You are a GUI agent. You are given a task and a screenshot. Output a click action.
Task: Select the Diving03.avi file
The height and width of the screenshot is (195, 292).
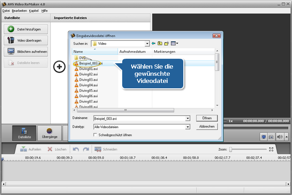tap(88, 79)
